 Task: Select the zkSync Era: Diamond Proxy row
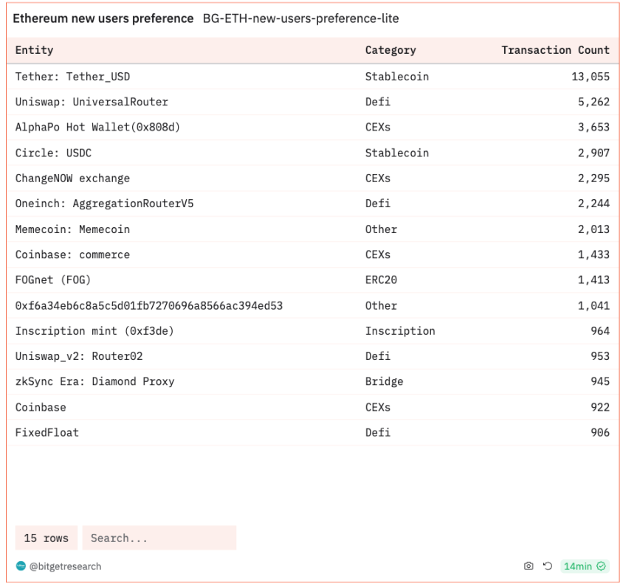tap(312, 382)
